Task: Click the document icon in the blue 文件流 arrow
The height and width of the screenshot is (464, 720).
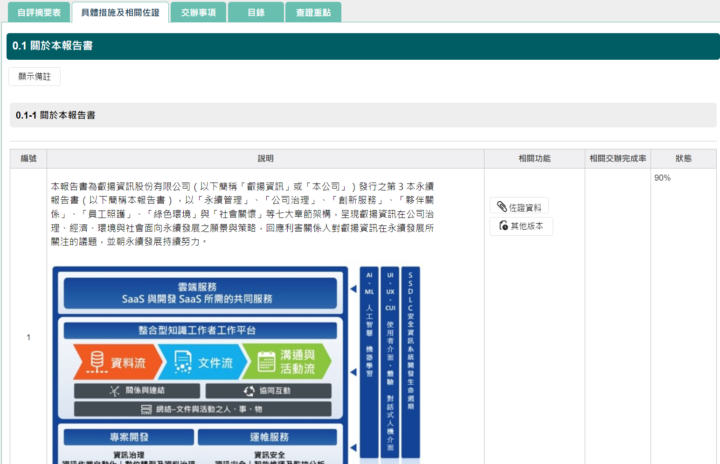Action: point(183,362)
